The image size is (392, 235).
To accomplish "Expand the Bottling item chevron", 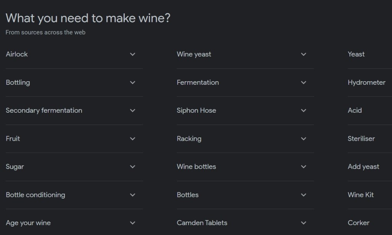I will (x=132, y=82).
